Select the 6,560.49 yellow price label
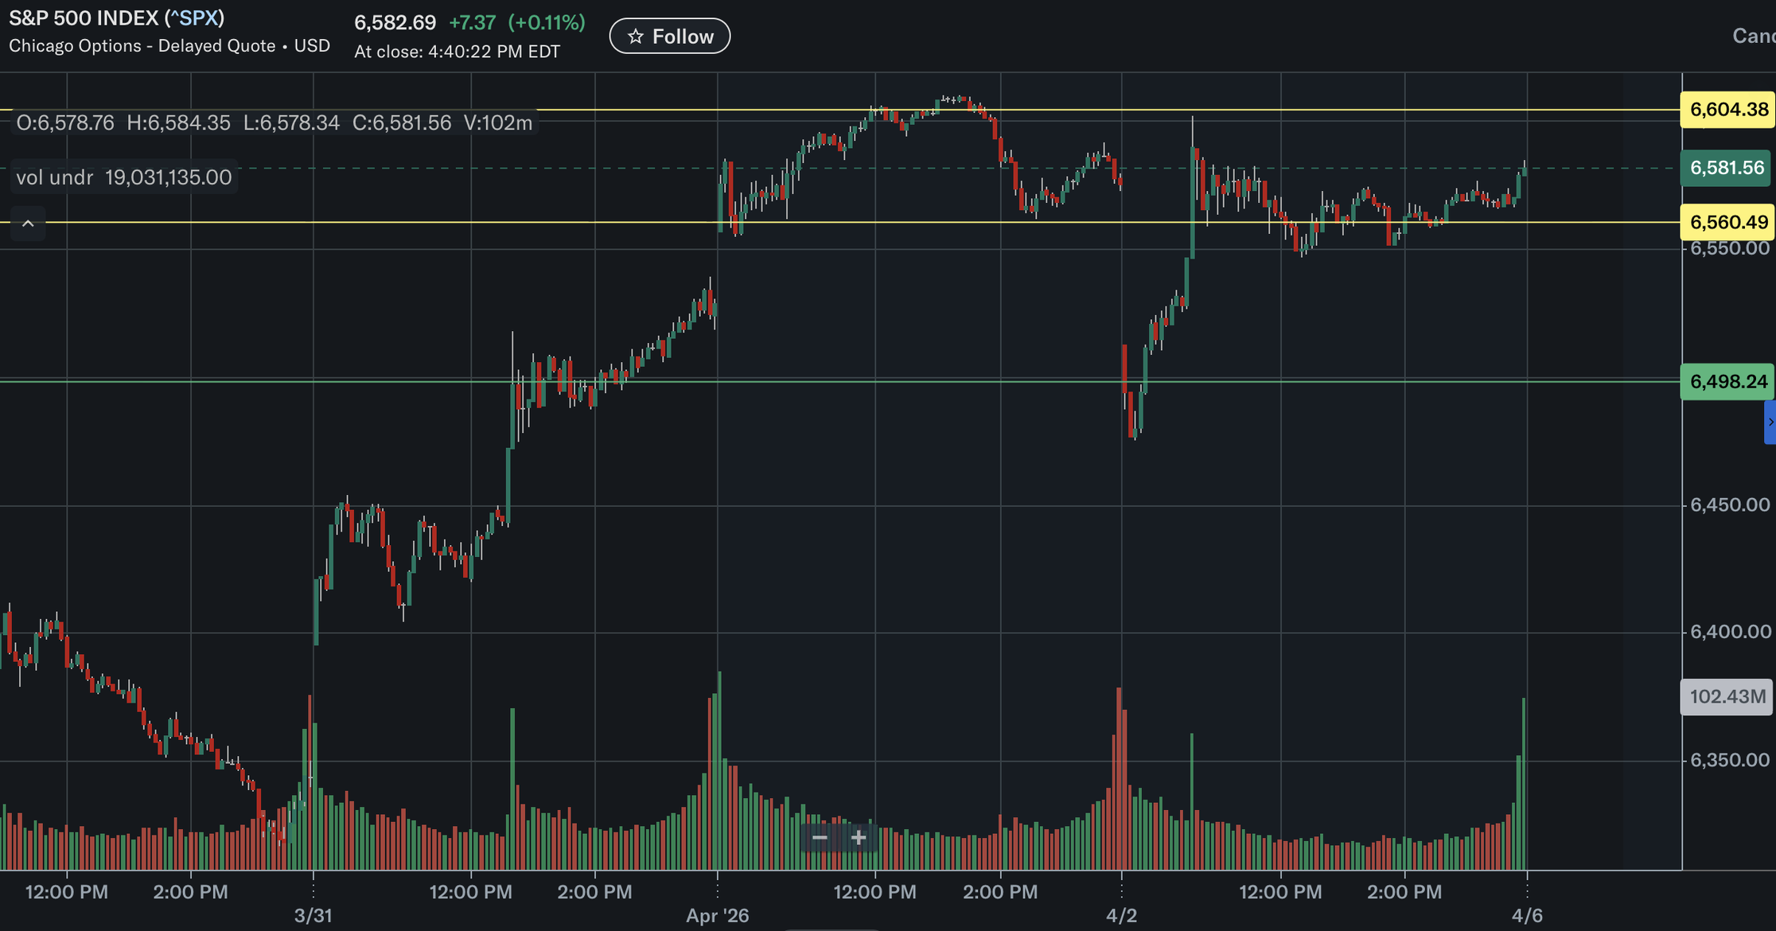The width and height of the screenshot is (1776, 931). tap(1727, 222)
